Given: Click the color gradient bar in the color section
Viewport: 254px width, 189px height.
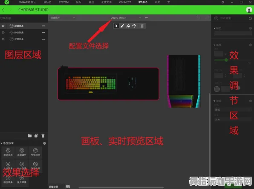Looking at the screenshot, I should 233,33.
